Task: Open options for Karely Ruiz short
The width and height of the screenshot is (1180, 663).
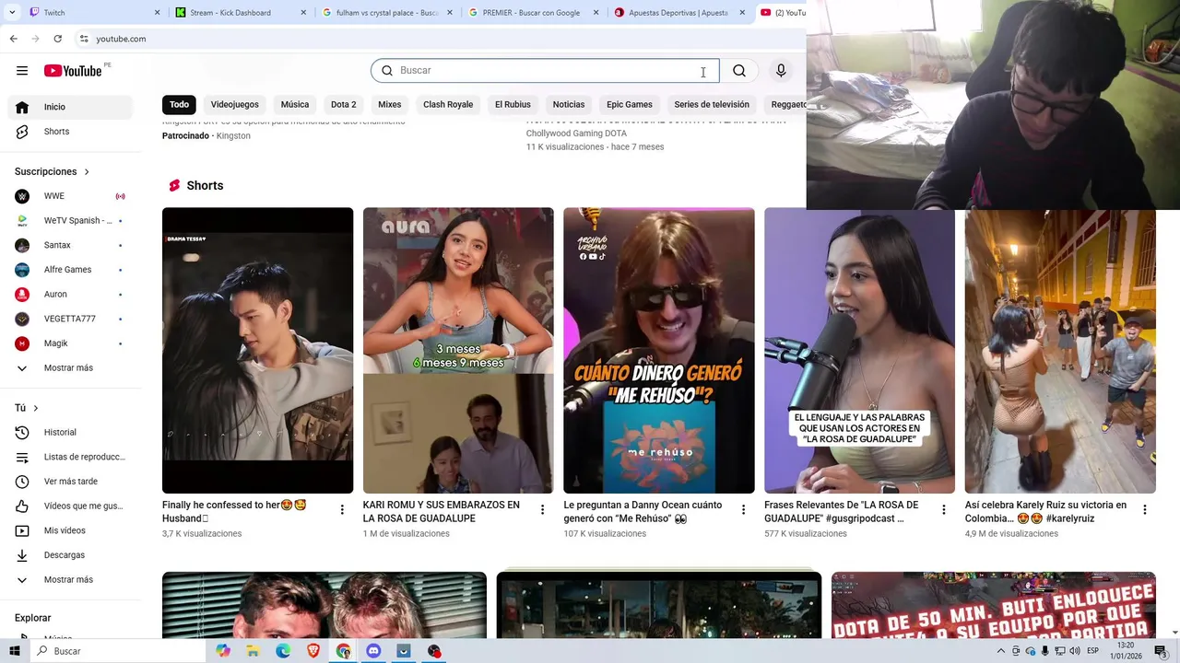Action: pyautogui.click(x=1145, y=510)
